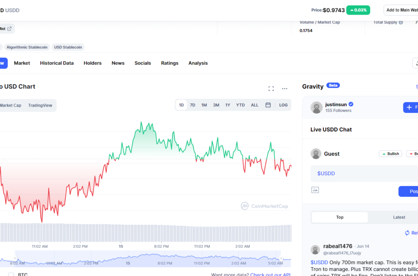The image size is (418, 276).
Task: Open the chart three-dot more options
Action: tap(284, 89)
